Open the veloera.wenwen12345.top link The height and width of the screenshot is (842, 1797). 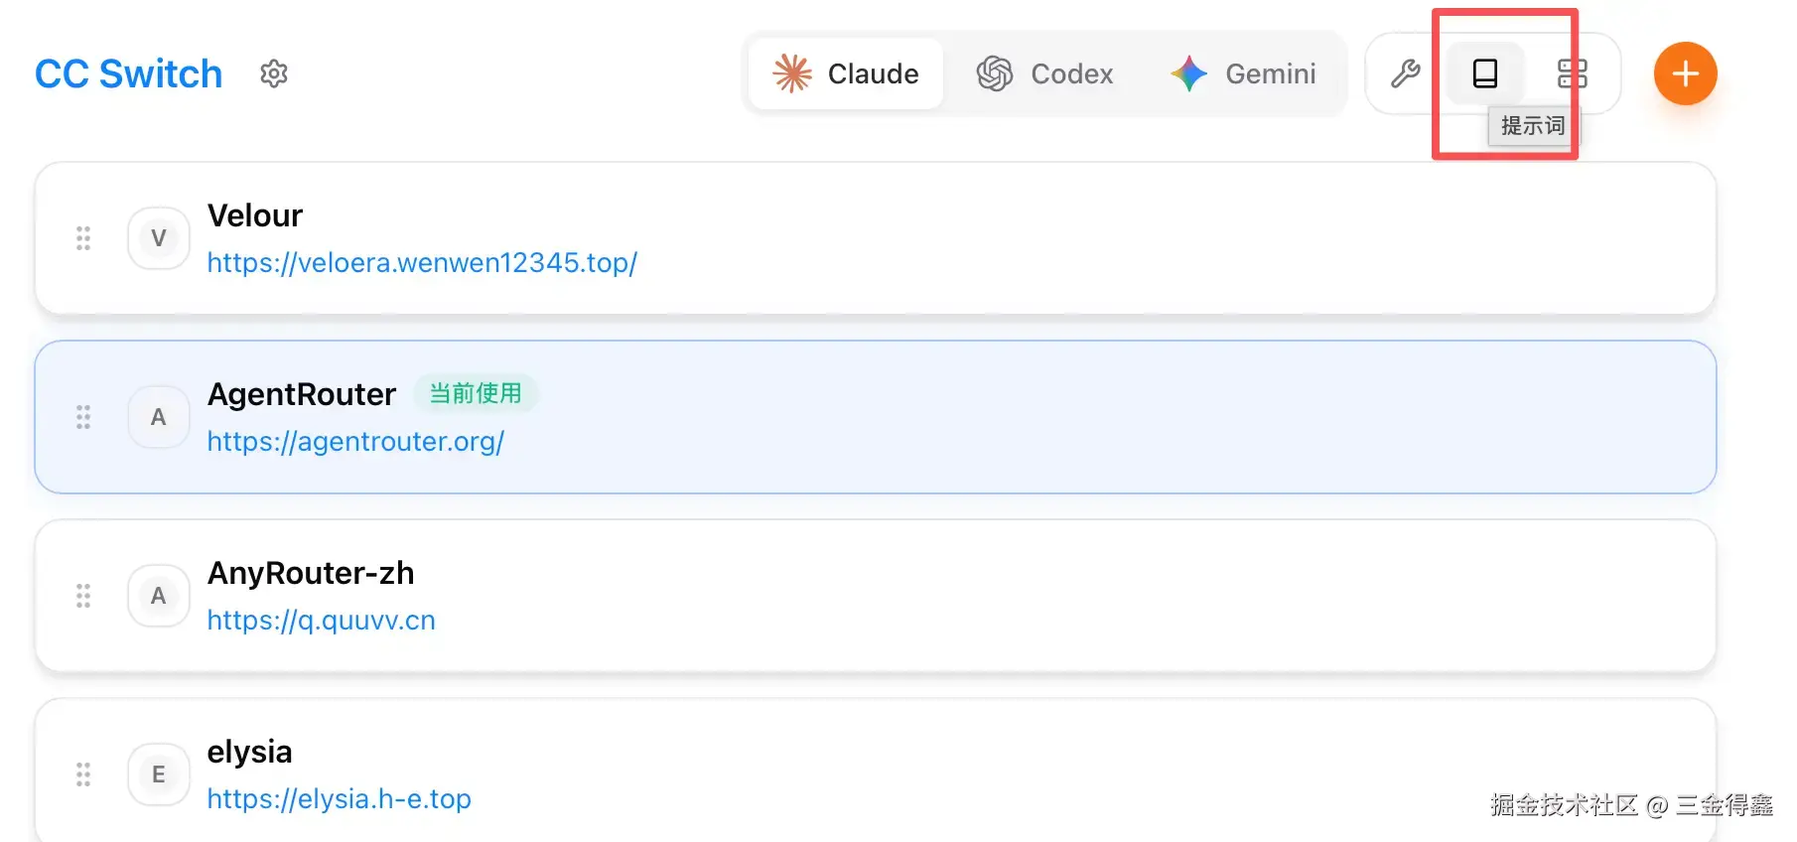422,263
